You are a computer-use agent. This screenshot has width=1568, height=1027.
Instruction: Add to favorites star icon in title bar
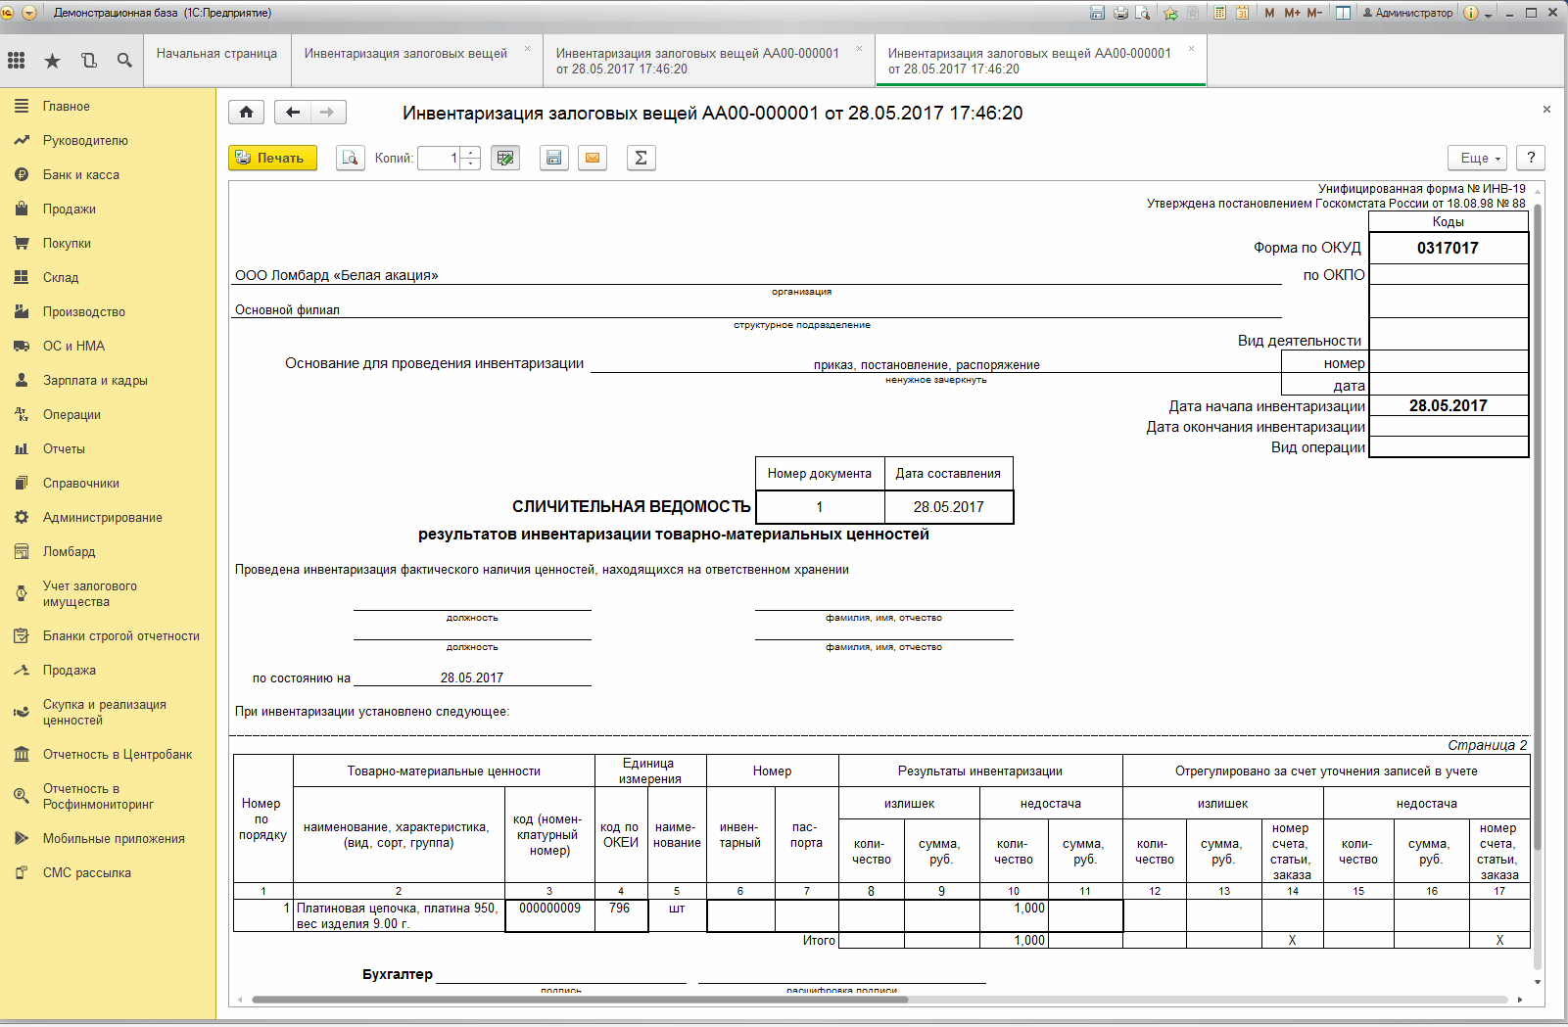pyautogui.click(x=1170, y=13)
